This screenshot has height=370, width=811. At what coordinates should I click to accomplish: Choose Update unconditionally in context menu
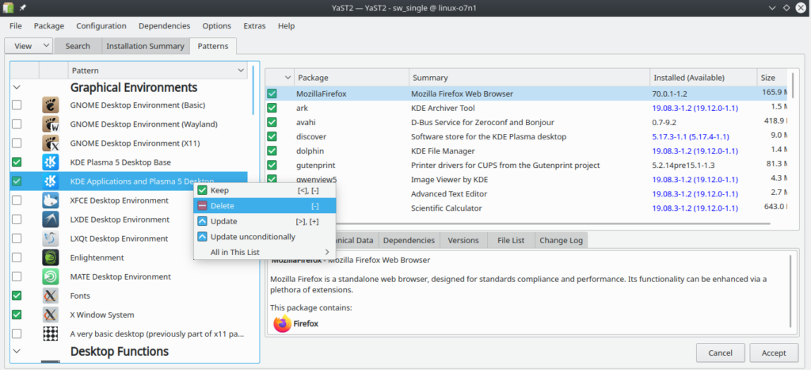[x=265, y=237]
